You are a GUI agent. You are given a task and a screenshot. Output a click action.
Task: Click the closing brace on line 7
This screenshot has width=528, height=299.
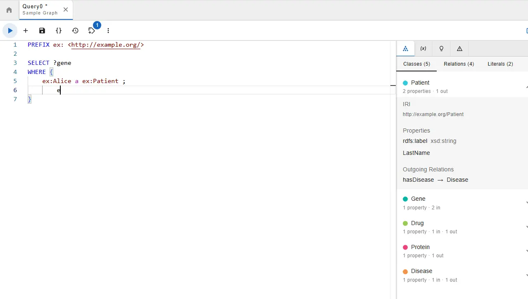click(x=29, y=99)
